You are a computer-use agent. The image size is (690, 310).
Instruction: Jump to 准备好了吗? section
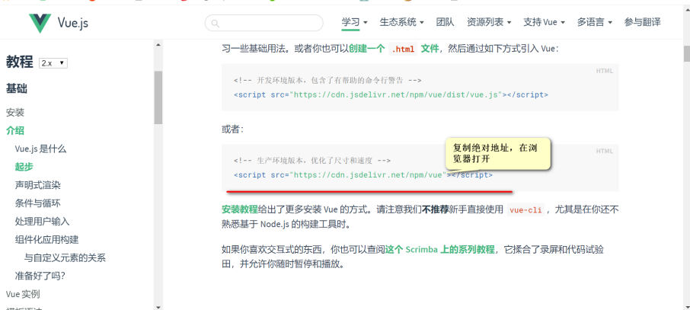pos(40,276)
